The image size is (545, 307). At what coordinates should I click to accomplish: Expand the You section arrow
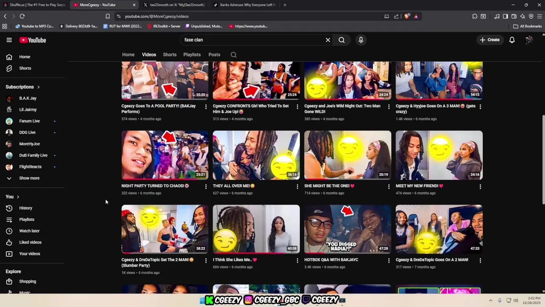tap(18, 197)
